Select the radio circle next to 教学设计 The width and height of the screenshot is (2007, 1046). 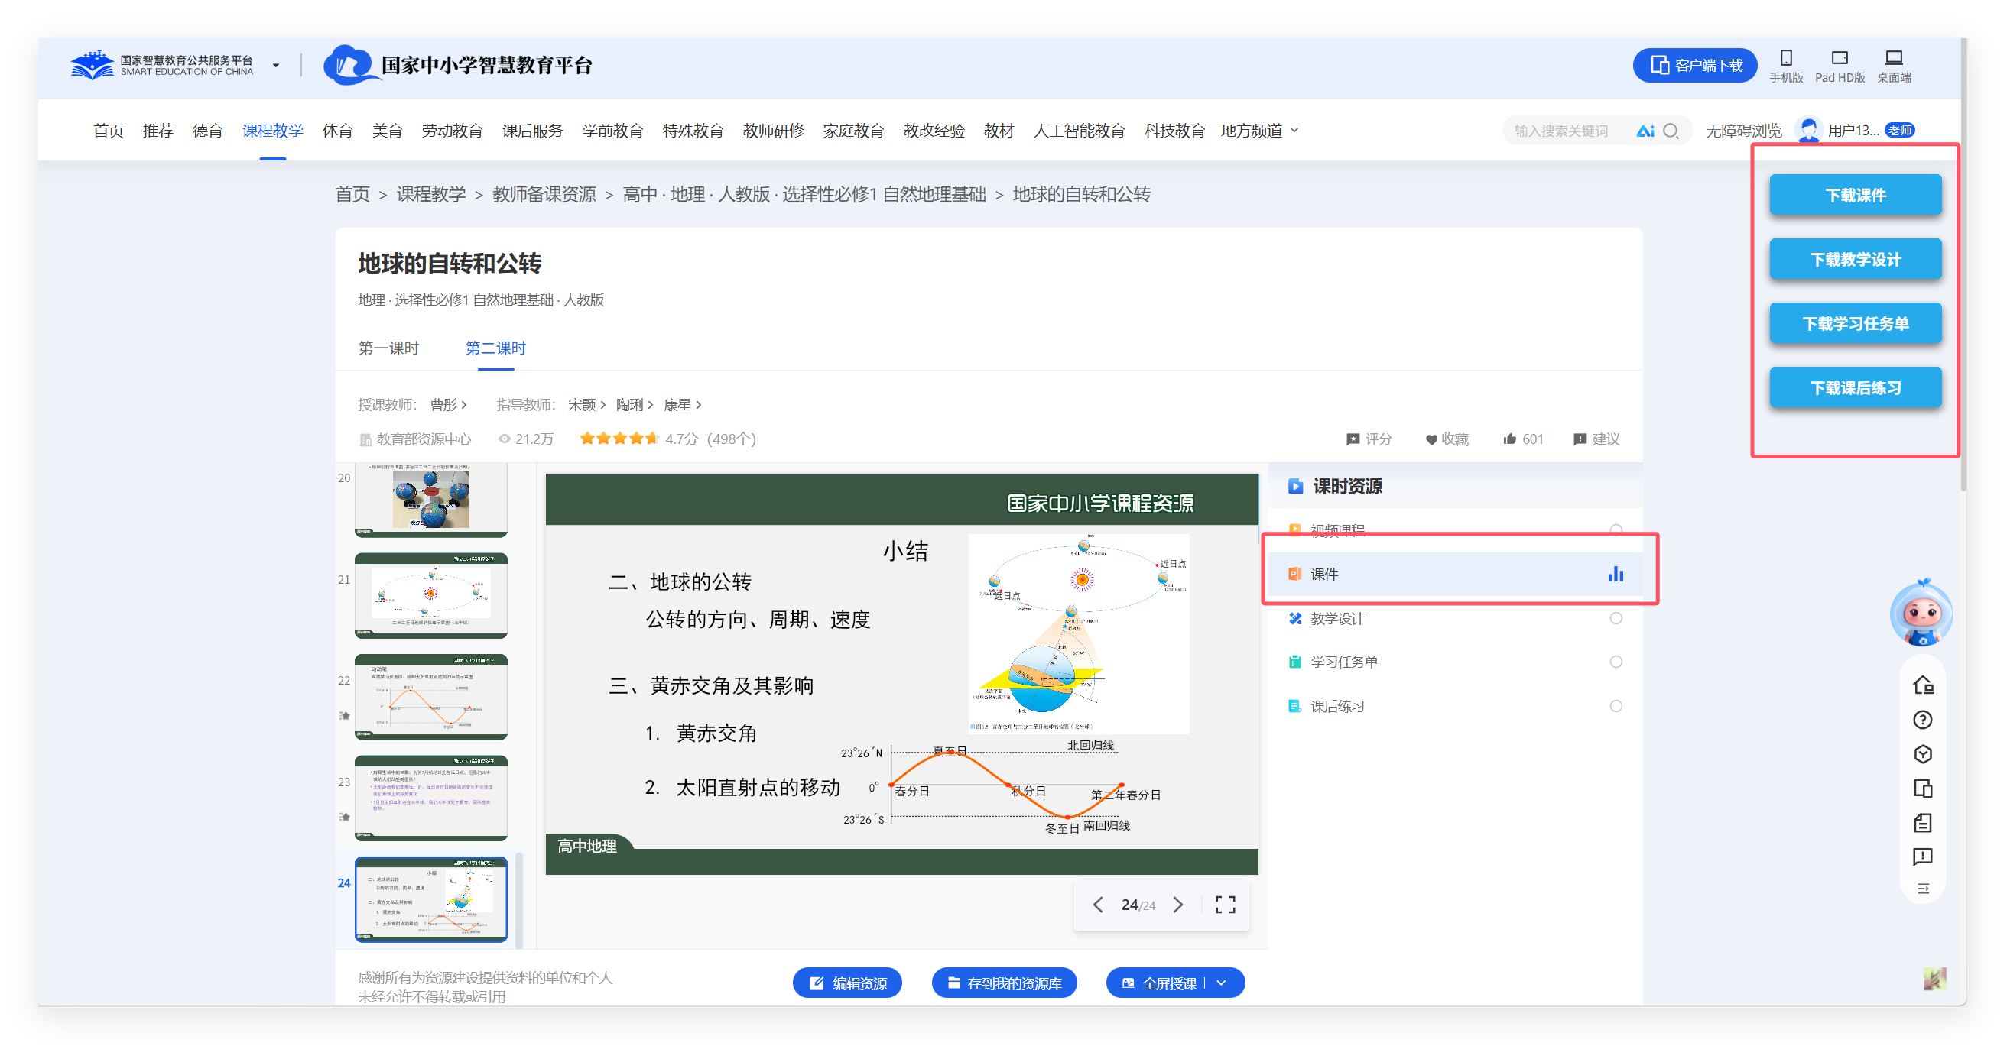tap(1616, 618)
